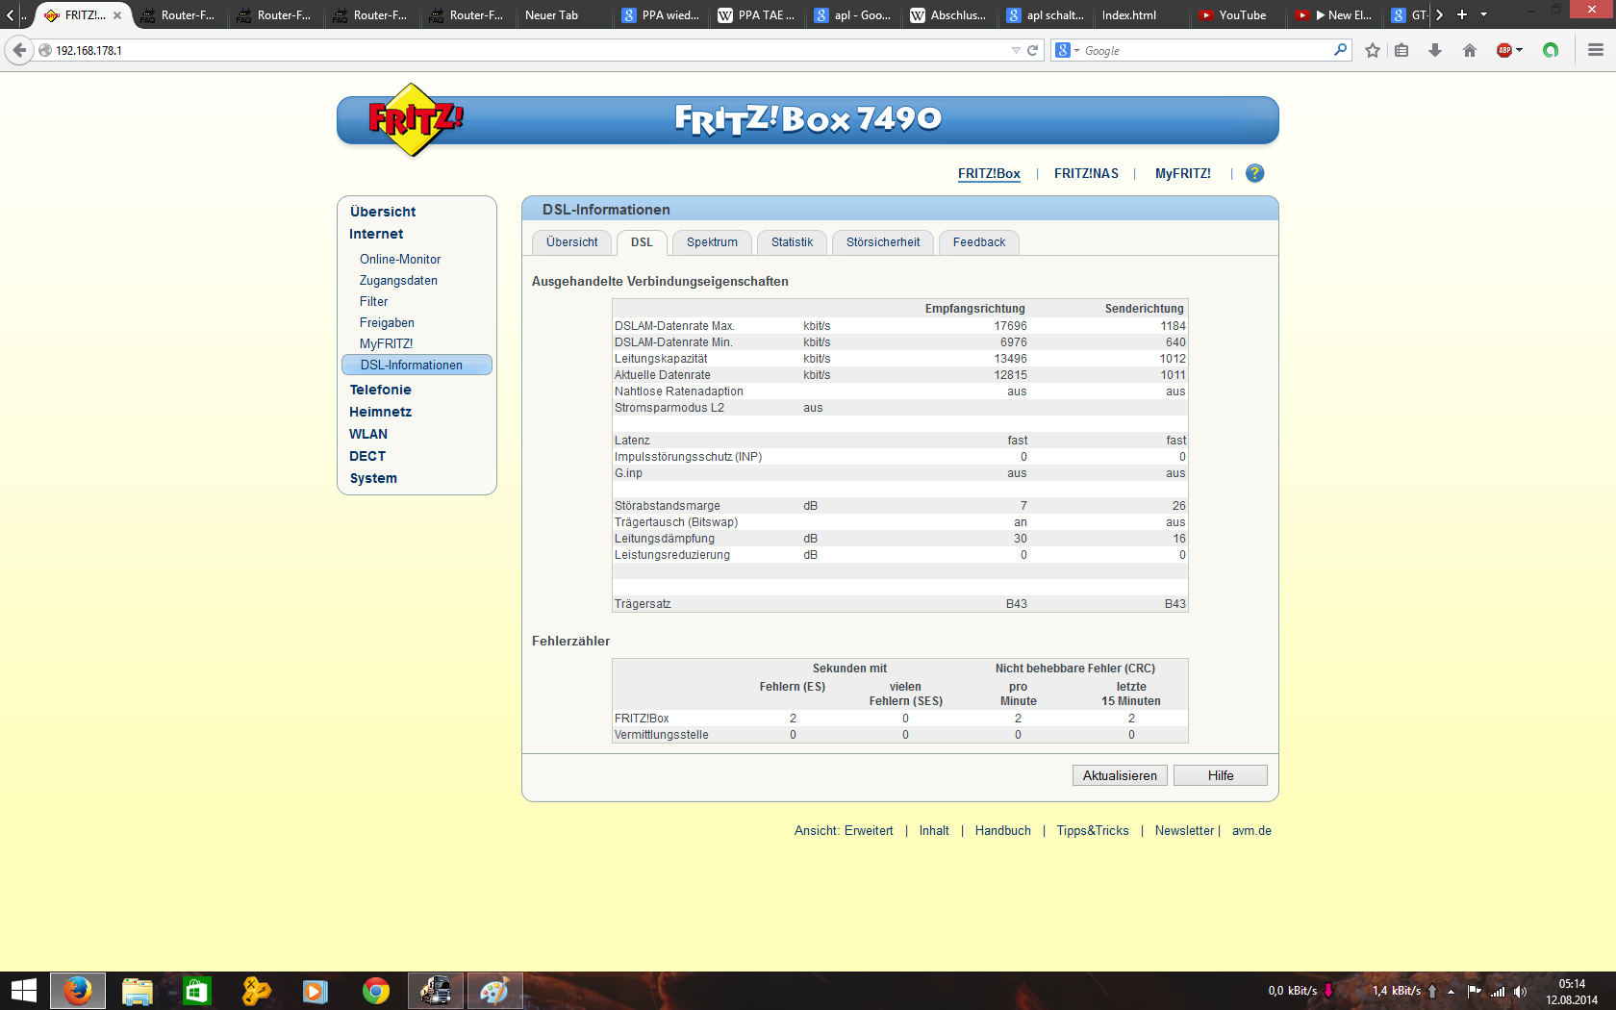Open the Newsletter link
1616x1010 pixels.
pyautogui.click(x=1184, y=830)
